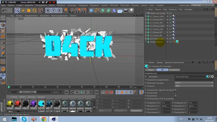Expand the K.1_Thrausi_100.1 tree node
The height and width of the screenshot is (122, 217).
click(x=146, y=16)
